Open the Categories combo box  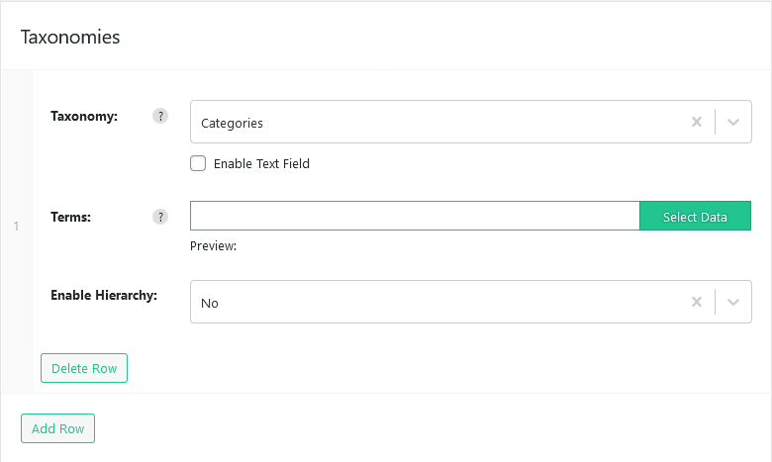tap(471, 122)
